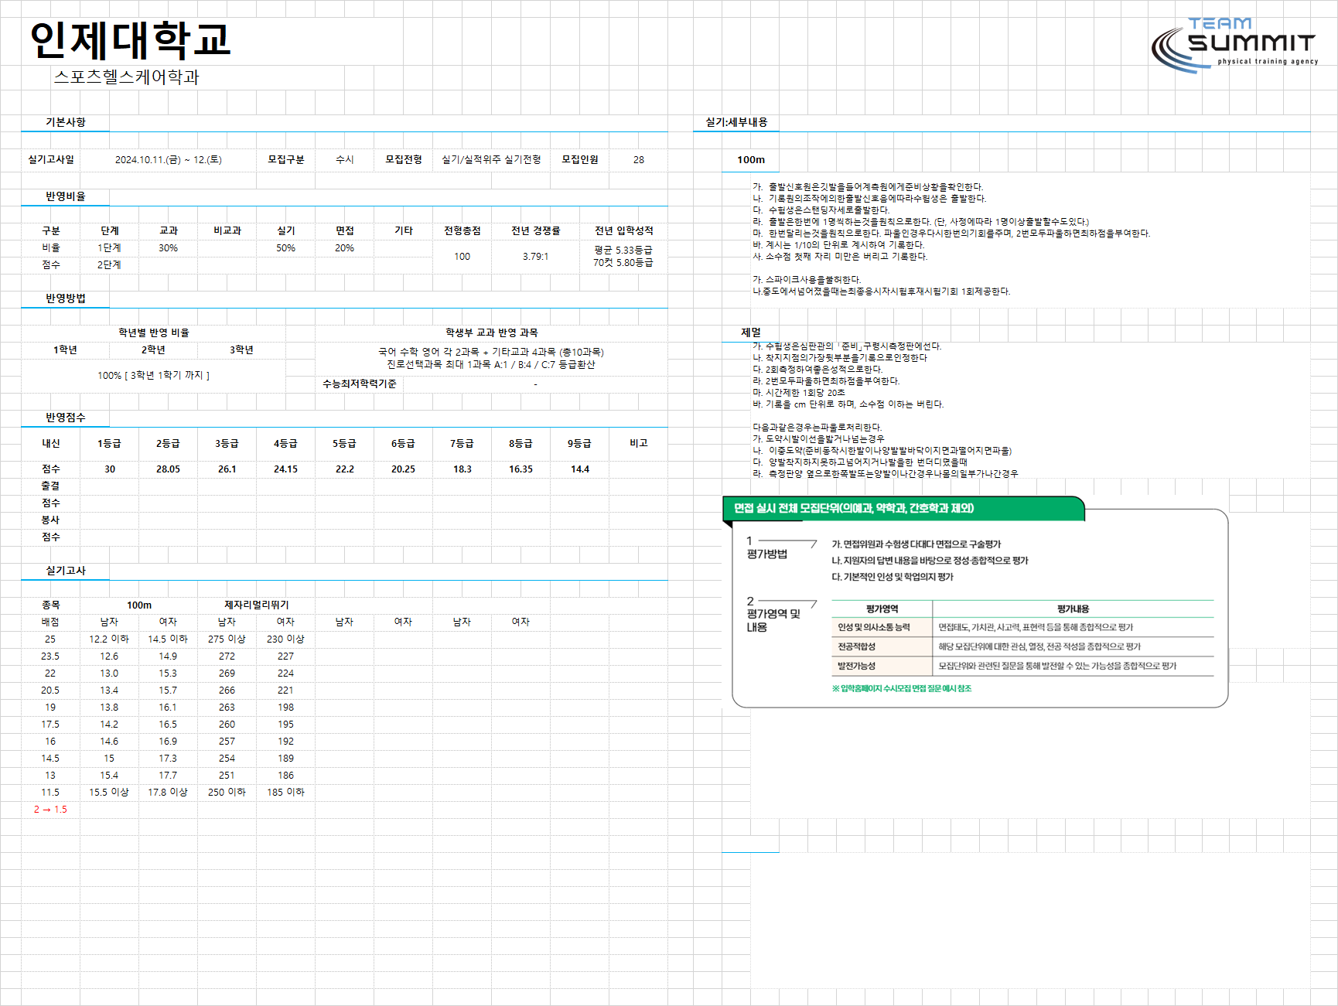Click the 275 이상 cell

[227, 639]
